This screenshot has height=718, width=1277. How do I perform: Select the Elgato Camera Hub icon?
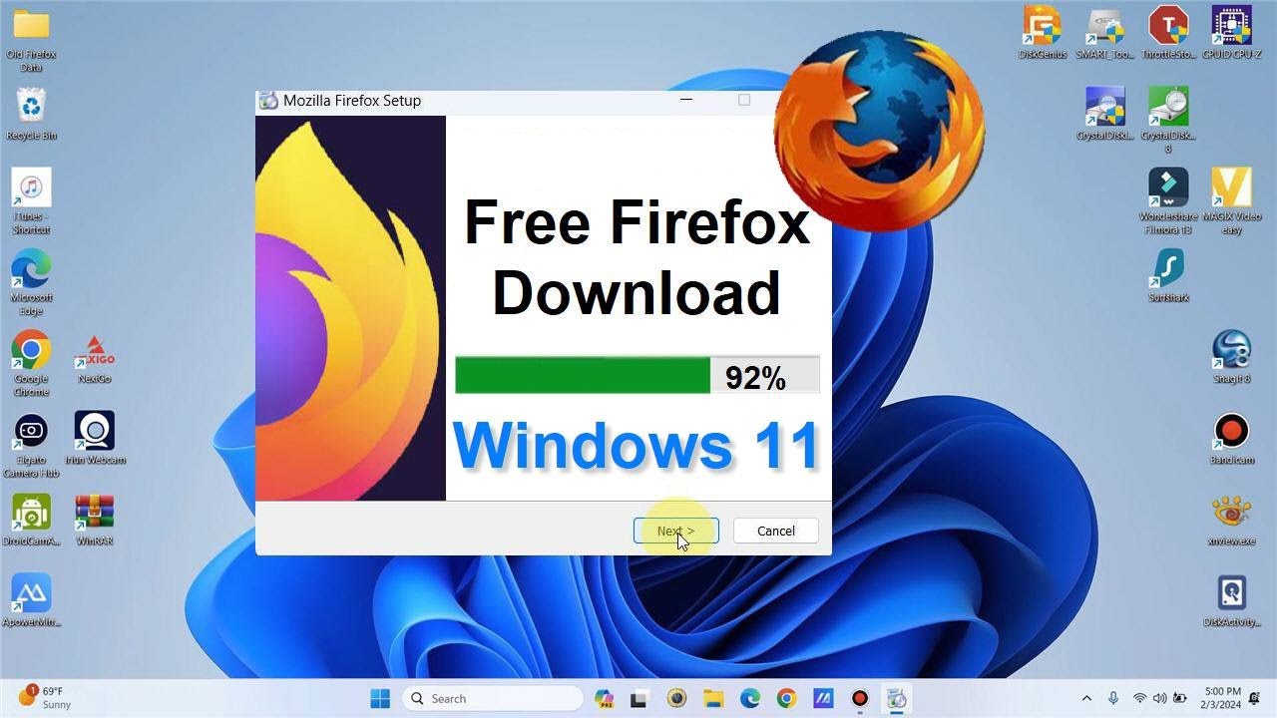[31, 446]
